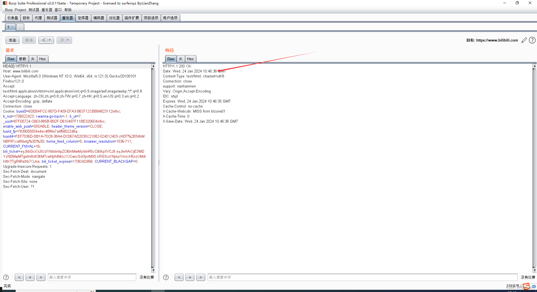Open the 帮助 menu
This screenshot has width=537, height=292.
68,10
